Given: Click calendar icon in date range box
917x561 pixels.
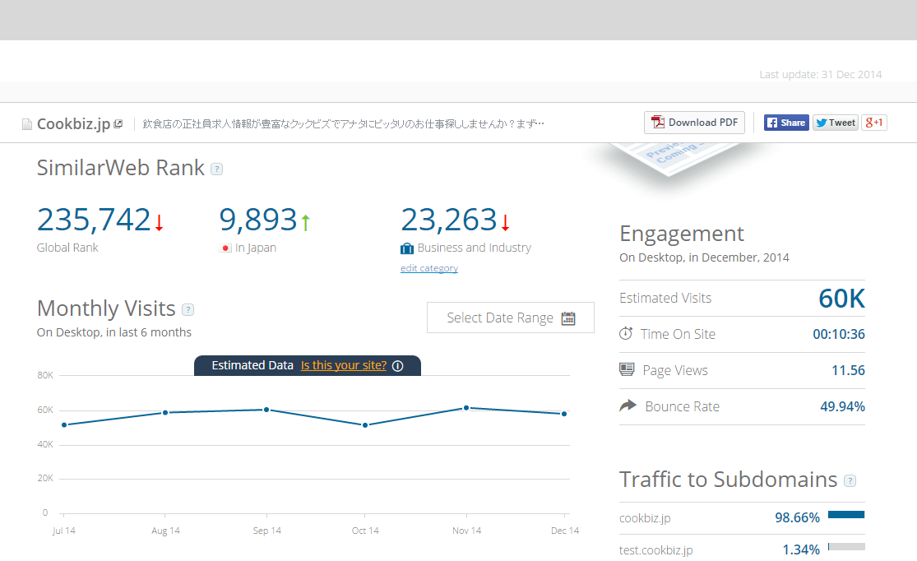Looking at the screenshot, I should (568, 318).
